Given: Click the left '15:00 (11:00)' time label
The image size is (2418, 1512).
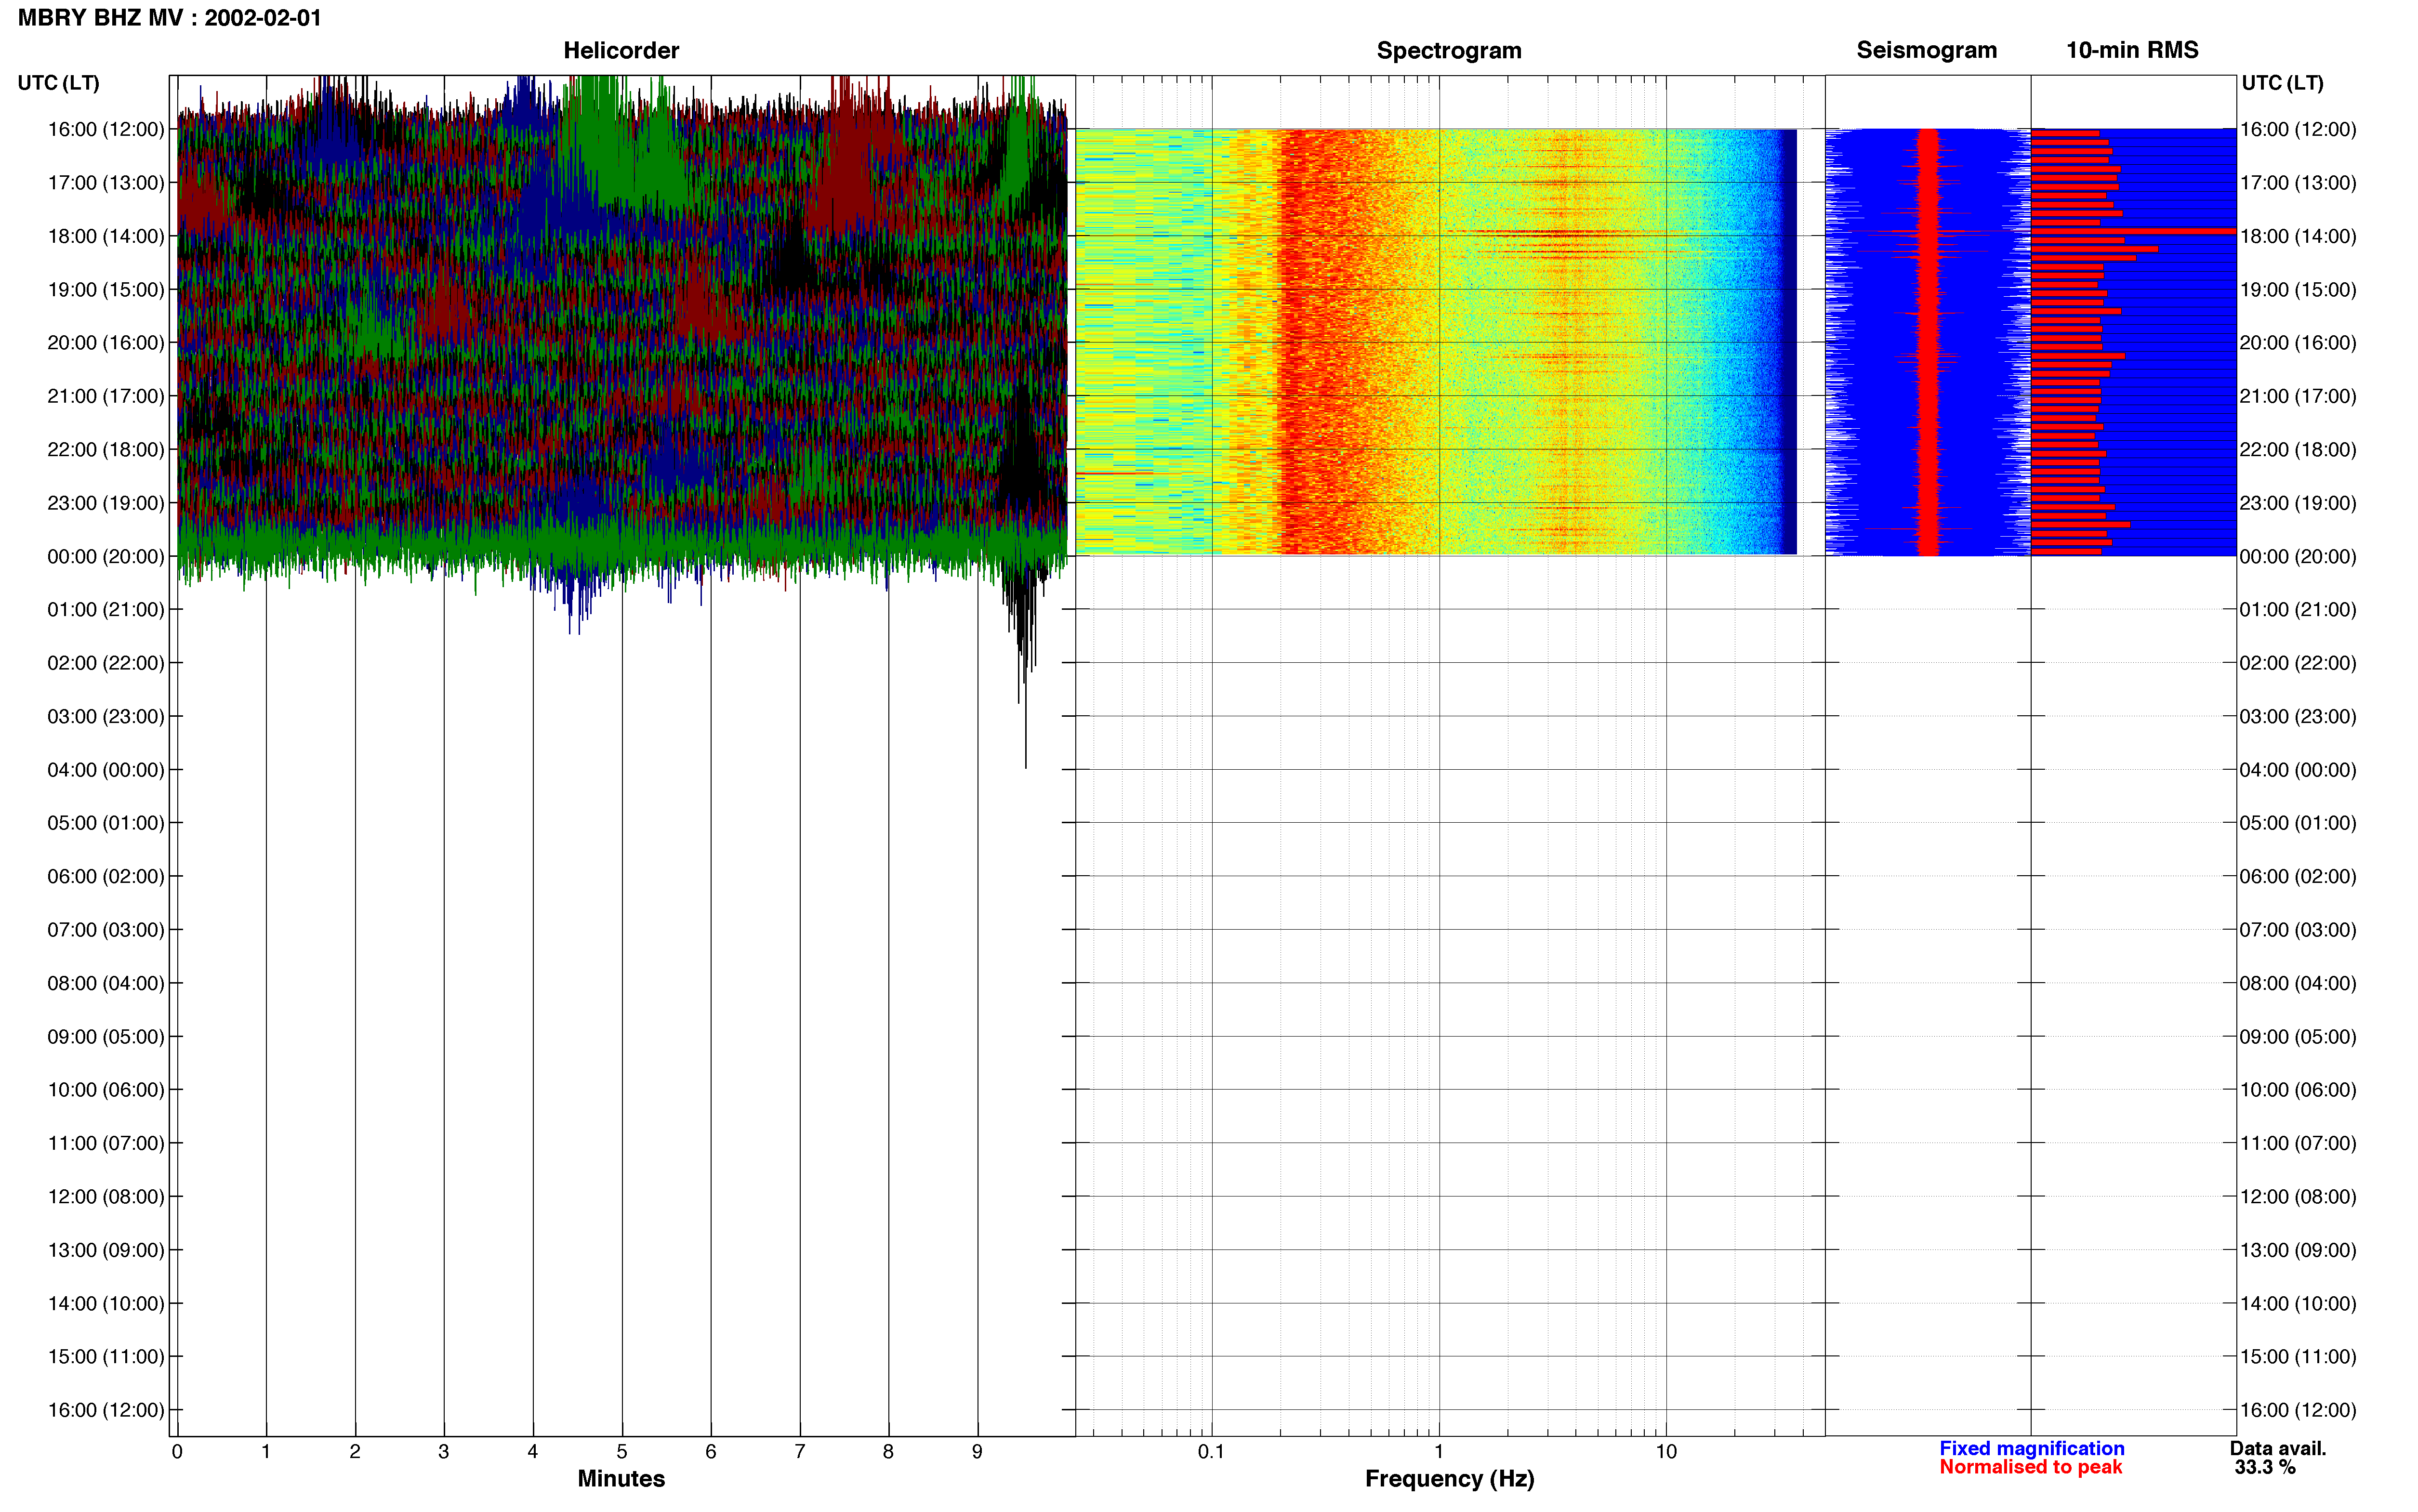Looking at the screenshot, I should (x=106, y=1356).
